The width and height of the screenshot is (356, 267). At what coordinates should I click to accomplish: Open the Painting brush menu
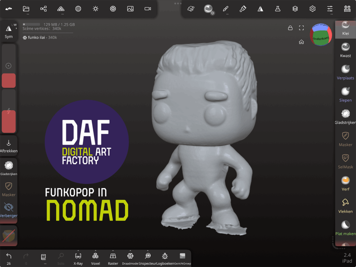(x=243, y=9)
